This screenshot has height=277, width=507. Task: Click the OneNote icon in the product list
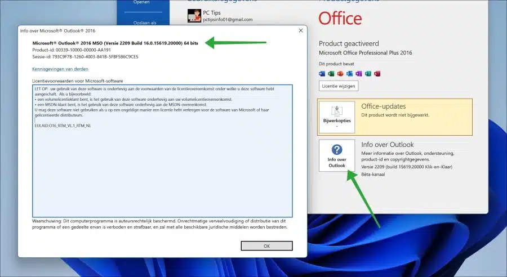click(359, 74)
